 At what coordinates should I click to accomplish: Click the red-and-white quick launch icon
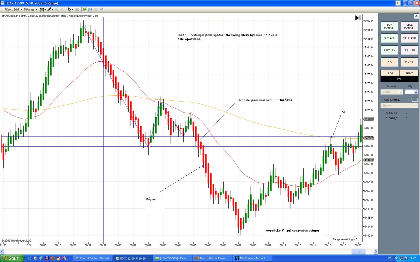[64, 258]
